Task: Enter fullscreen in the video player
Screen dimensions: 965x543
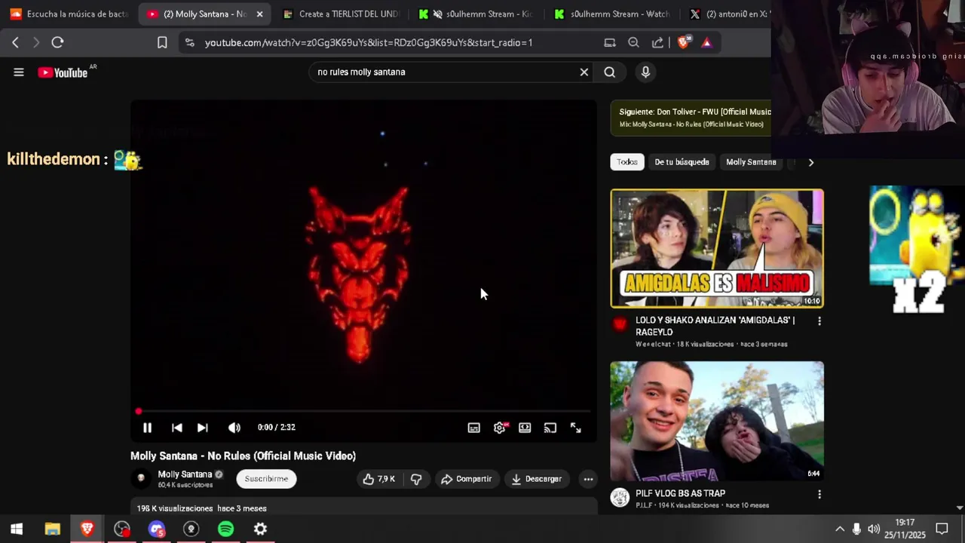Action: point(576,428)
